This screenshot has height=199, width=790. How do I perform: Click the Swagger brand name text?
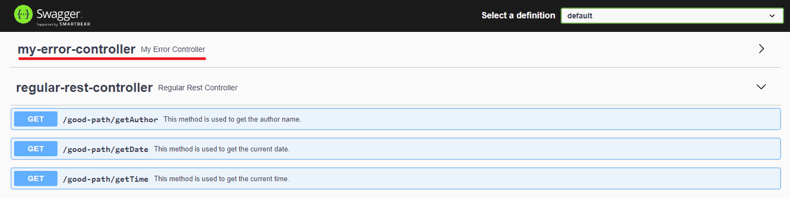click(x=60, y=13)
